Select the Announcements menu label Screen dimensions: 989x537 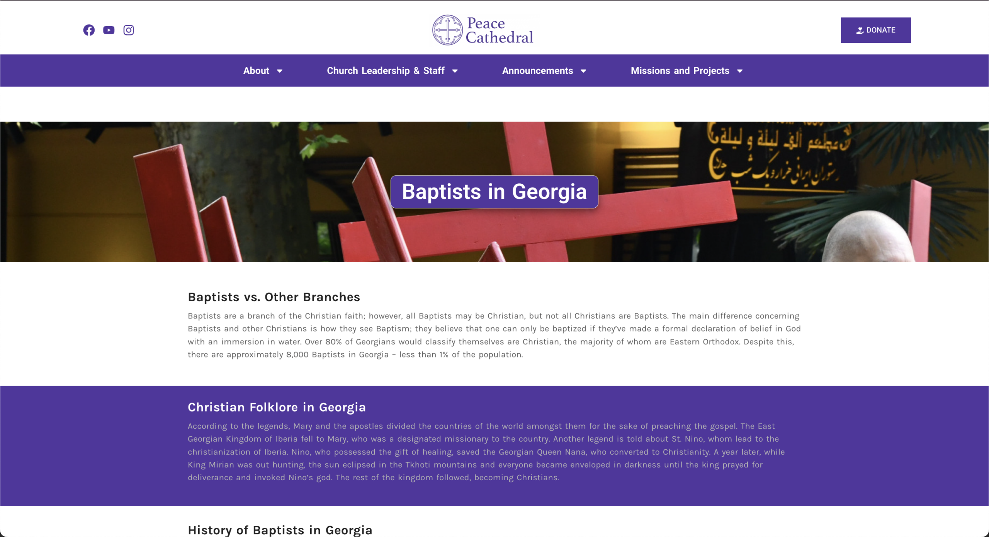[x=537, y=71]
